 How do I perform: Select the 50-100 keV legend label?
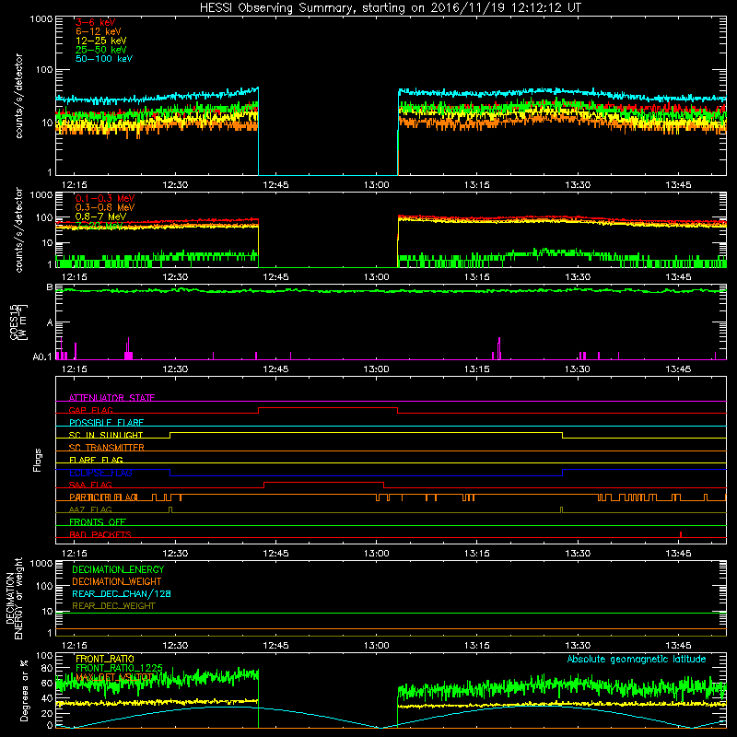[x=104, y=59]
